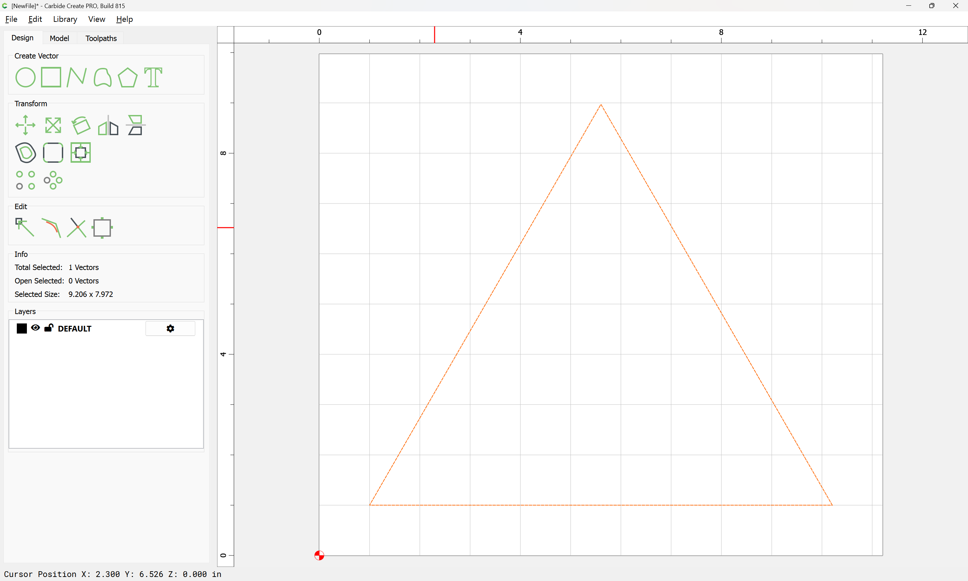Open the Linear array tool

pyautogui.click(x=26, y=180)
